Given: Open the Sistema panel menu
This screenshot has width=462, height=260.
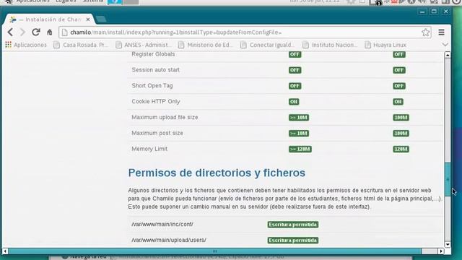Looking at the screenshot, I should point(93,1).
